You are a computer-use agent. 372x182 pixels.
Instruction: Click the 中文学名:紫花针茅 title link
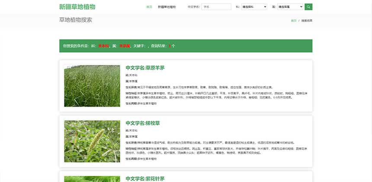tap(145, 179)
